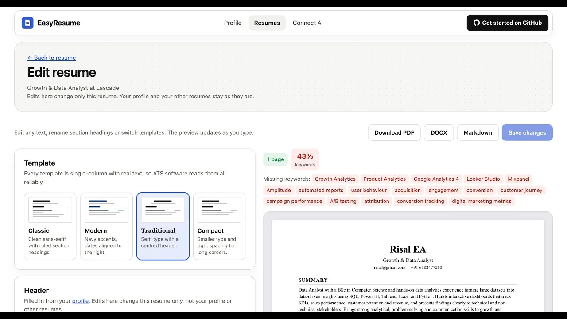Click the campaign performance keyword chip
The image size is (567, 319).
point(295,201)
